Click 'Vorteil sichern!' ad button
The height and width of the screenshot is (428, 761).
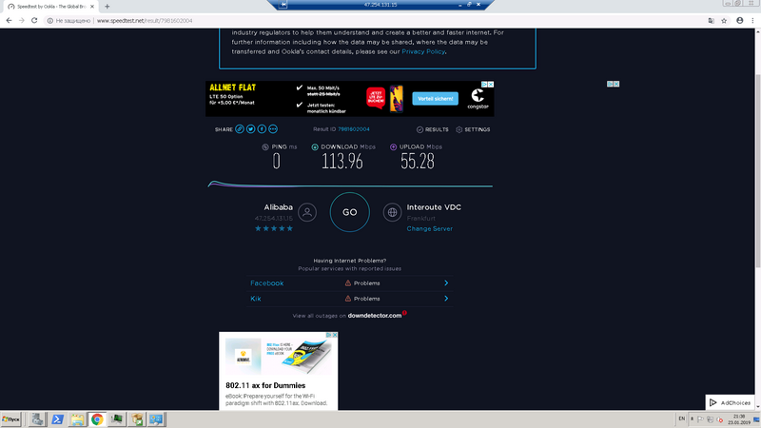click(436, 99)
